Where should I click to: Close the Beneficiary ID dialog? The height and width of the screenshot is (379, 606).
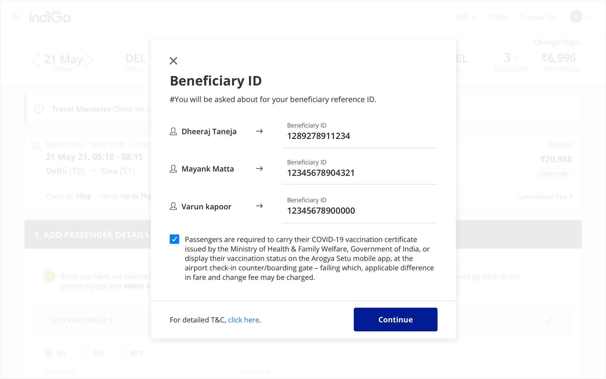pyautogui.click(x=173, y=61)
